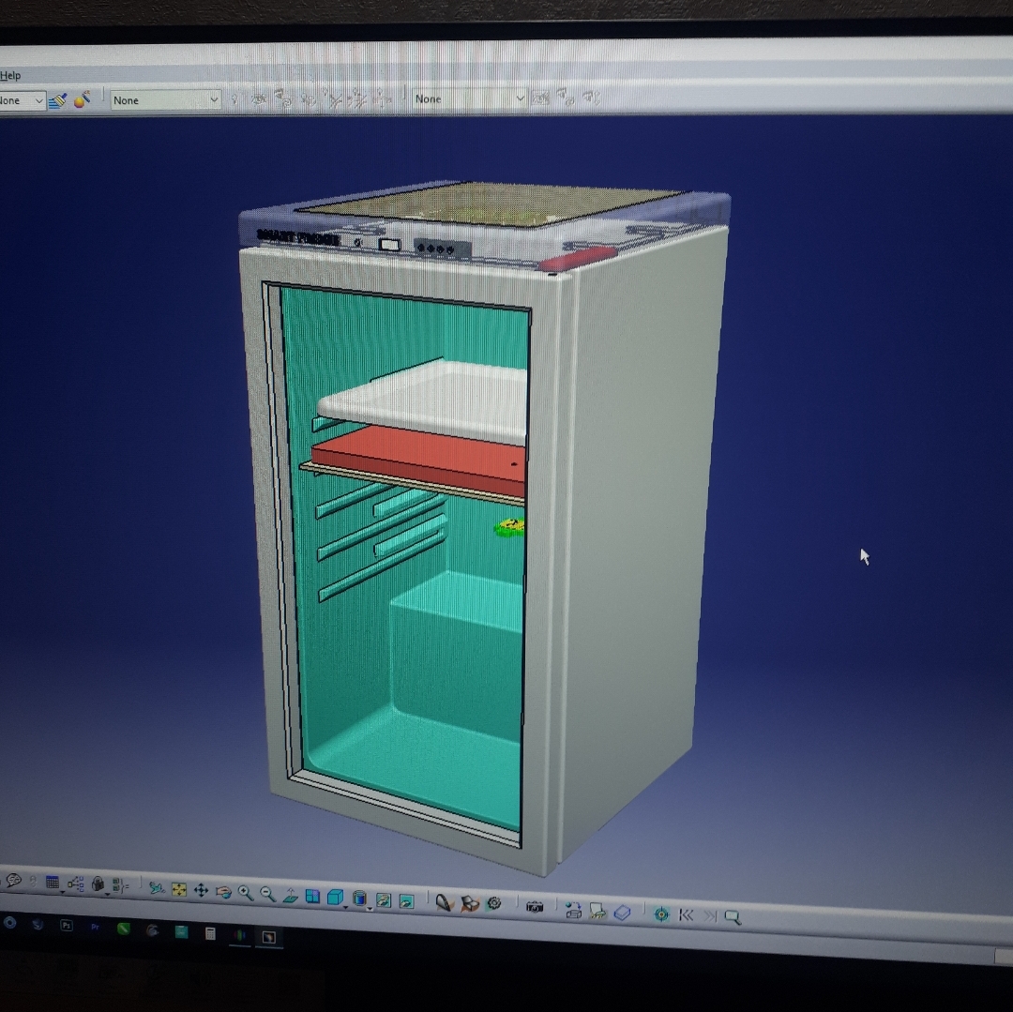Click the Hide/Show icon
1013x1012 pixels.
coord(383,899)
